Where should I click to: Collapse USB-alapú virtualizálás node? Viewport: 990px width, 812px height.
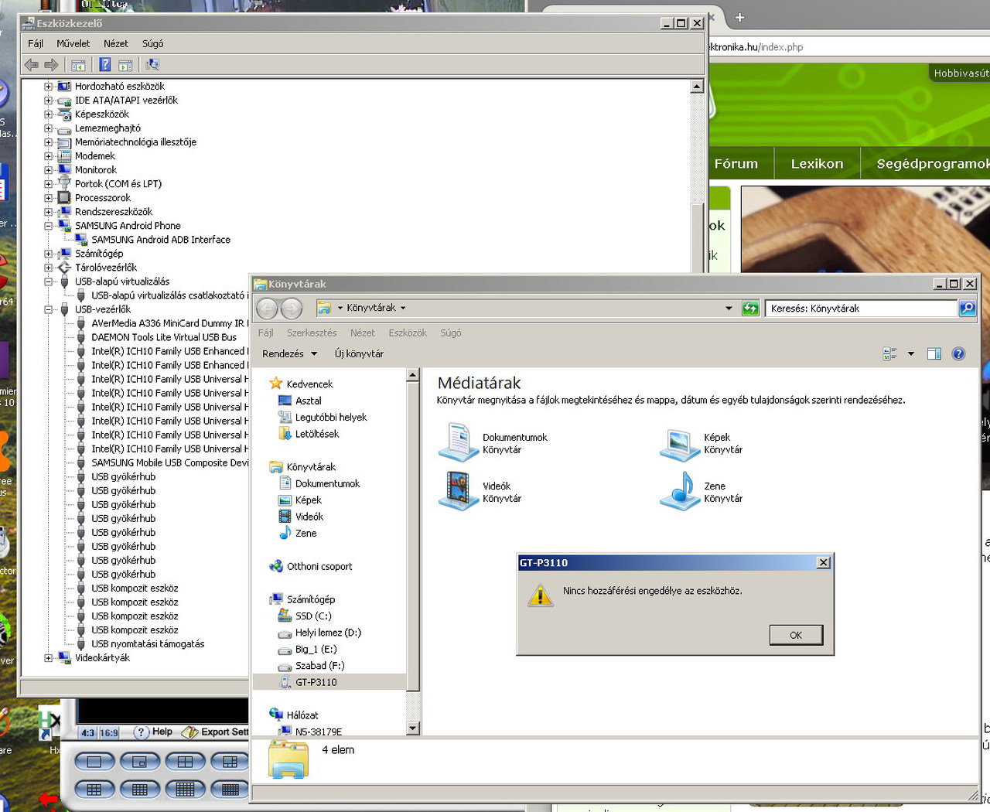(49, 281)
